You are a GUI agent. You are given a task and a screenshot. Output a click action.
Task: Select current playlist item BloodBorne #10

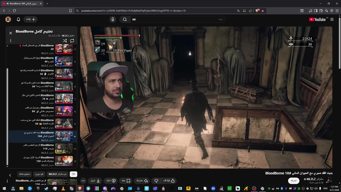(43, 136)
